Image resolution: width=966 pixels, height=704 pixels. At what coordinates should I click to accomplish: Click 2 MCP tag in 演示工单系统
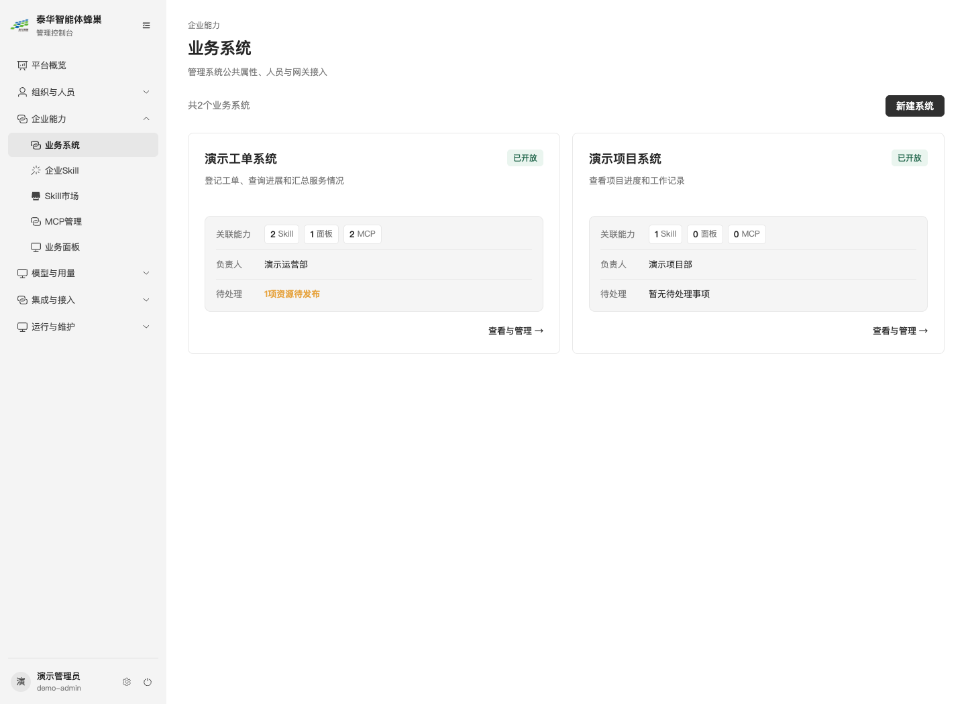(x=362, y=234)
